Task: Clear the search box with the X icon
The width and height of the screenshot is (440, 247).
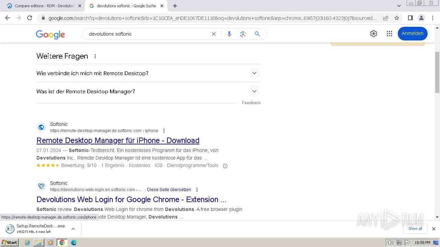Action: point(214,34)
